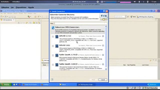Check the Native JavaHL 1.7.9 connector checkbox
The height and width of the screenshot is (90, 160).
point(53,55)
